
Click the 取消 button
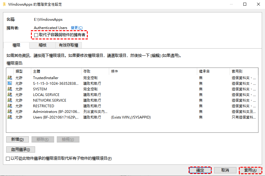coord(225,170)
